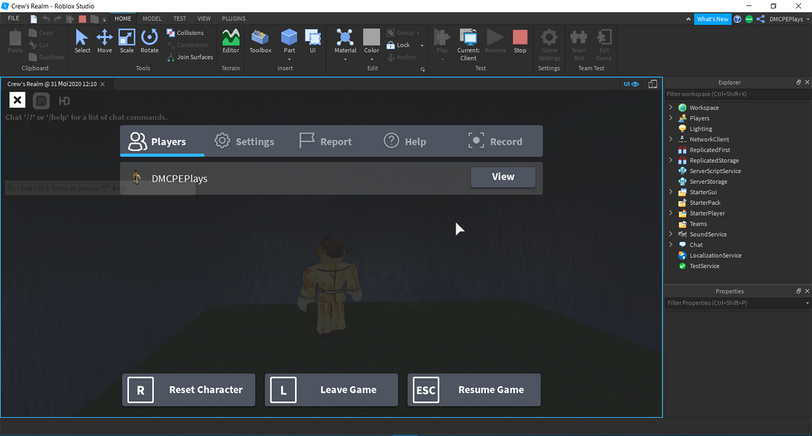Enable Join Surfaces
812x436 pixels.
pos(190,57)
